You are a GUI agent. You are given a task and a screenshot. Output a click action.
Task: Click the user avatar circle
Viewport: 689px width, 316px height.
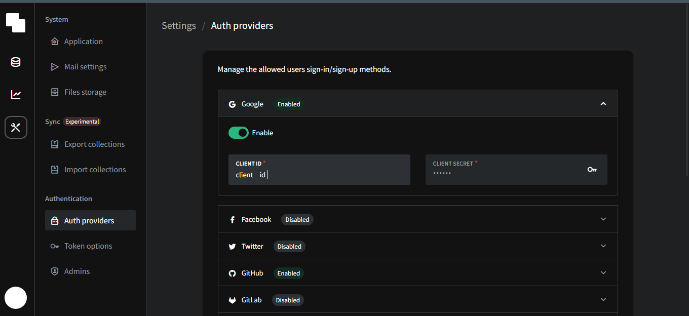(x=16, y=298)
